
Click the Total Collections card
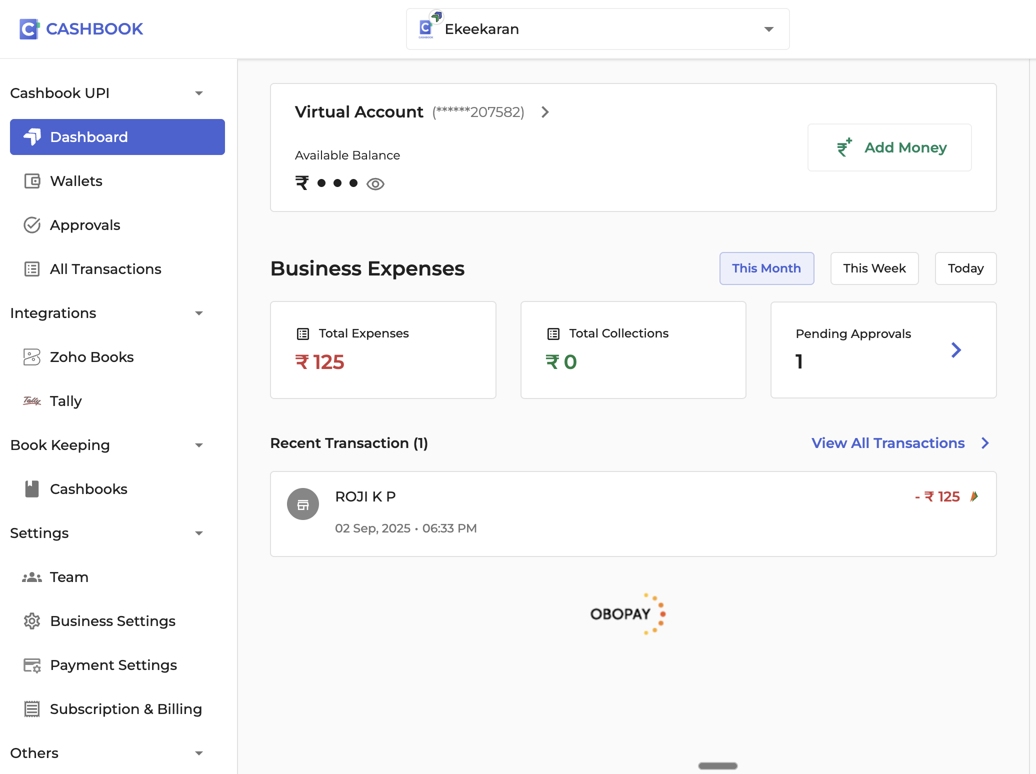point(633,350)
